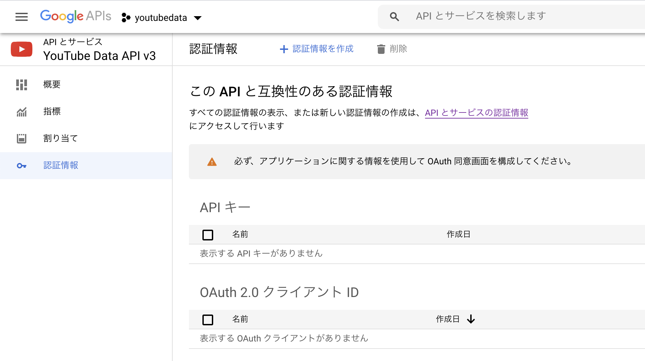Viewport: 645px width, 361px height.
Task: Click the 名前 header in API キー table
Action: 240,234
